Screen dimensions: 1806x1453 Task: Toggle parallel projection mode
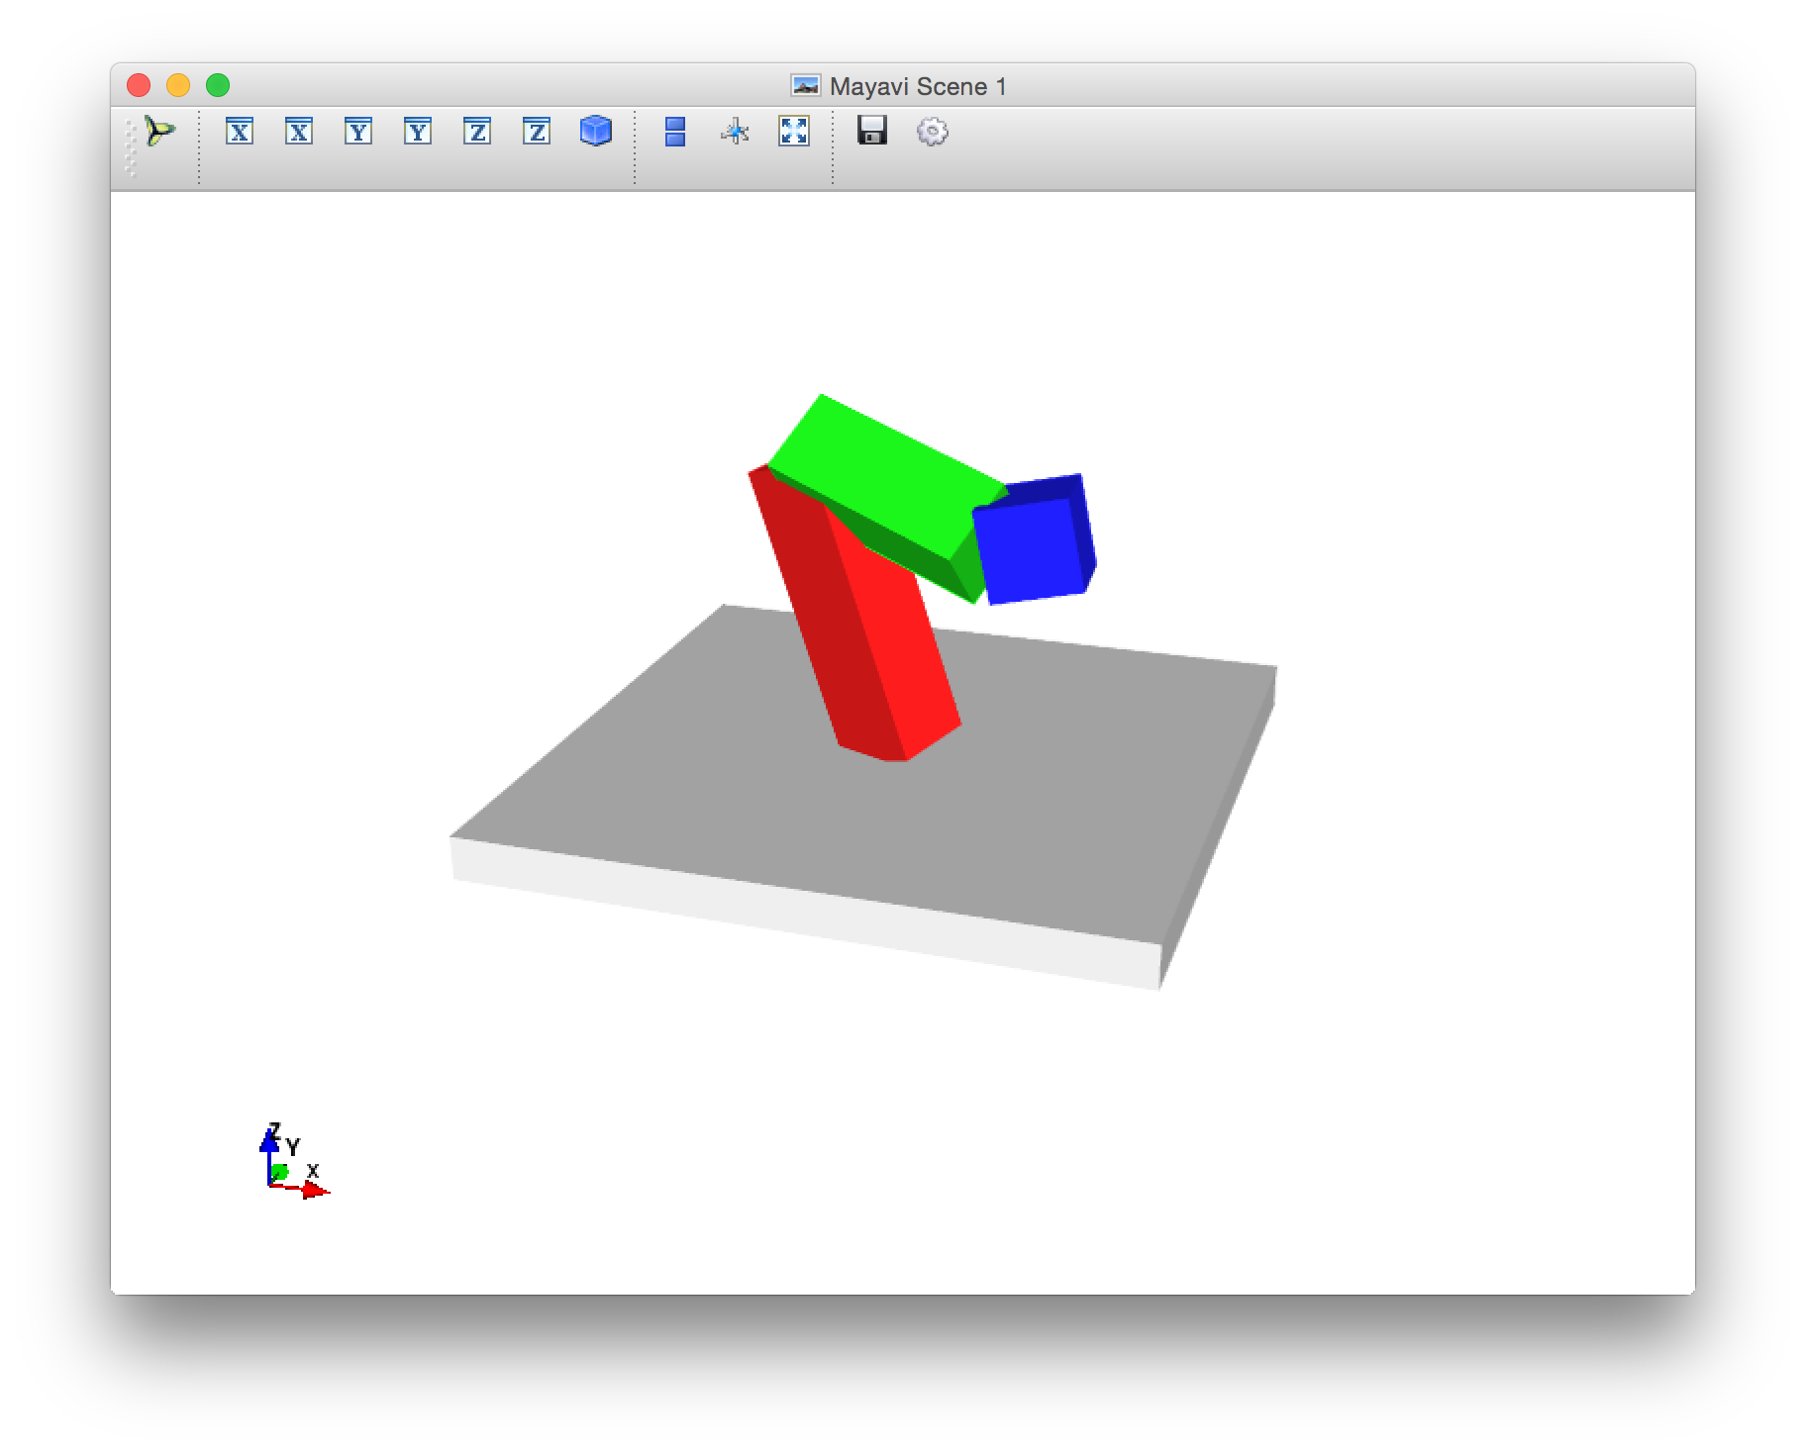675,131
